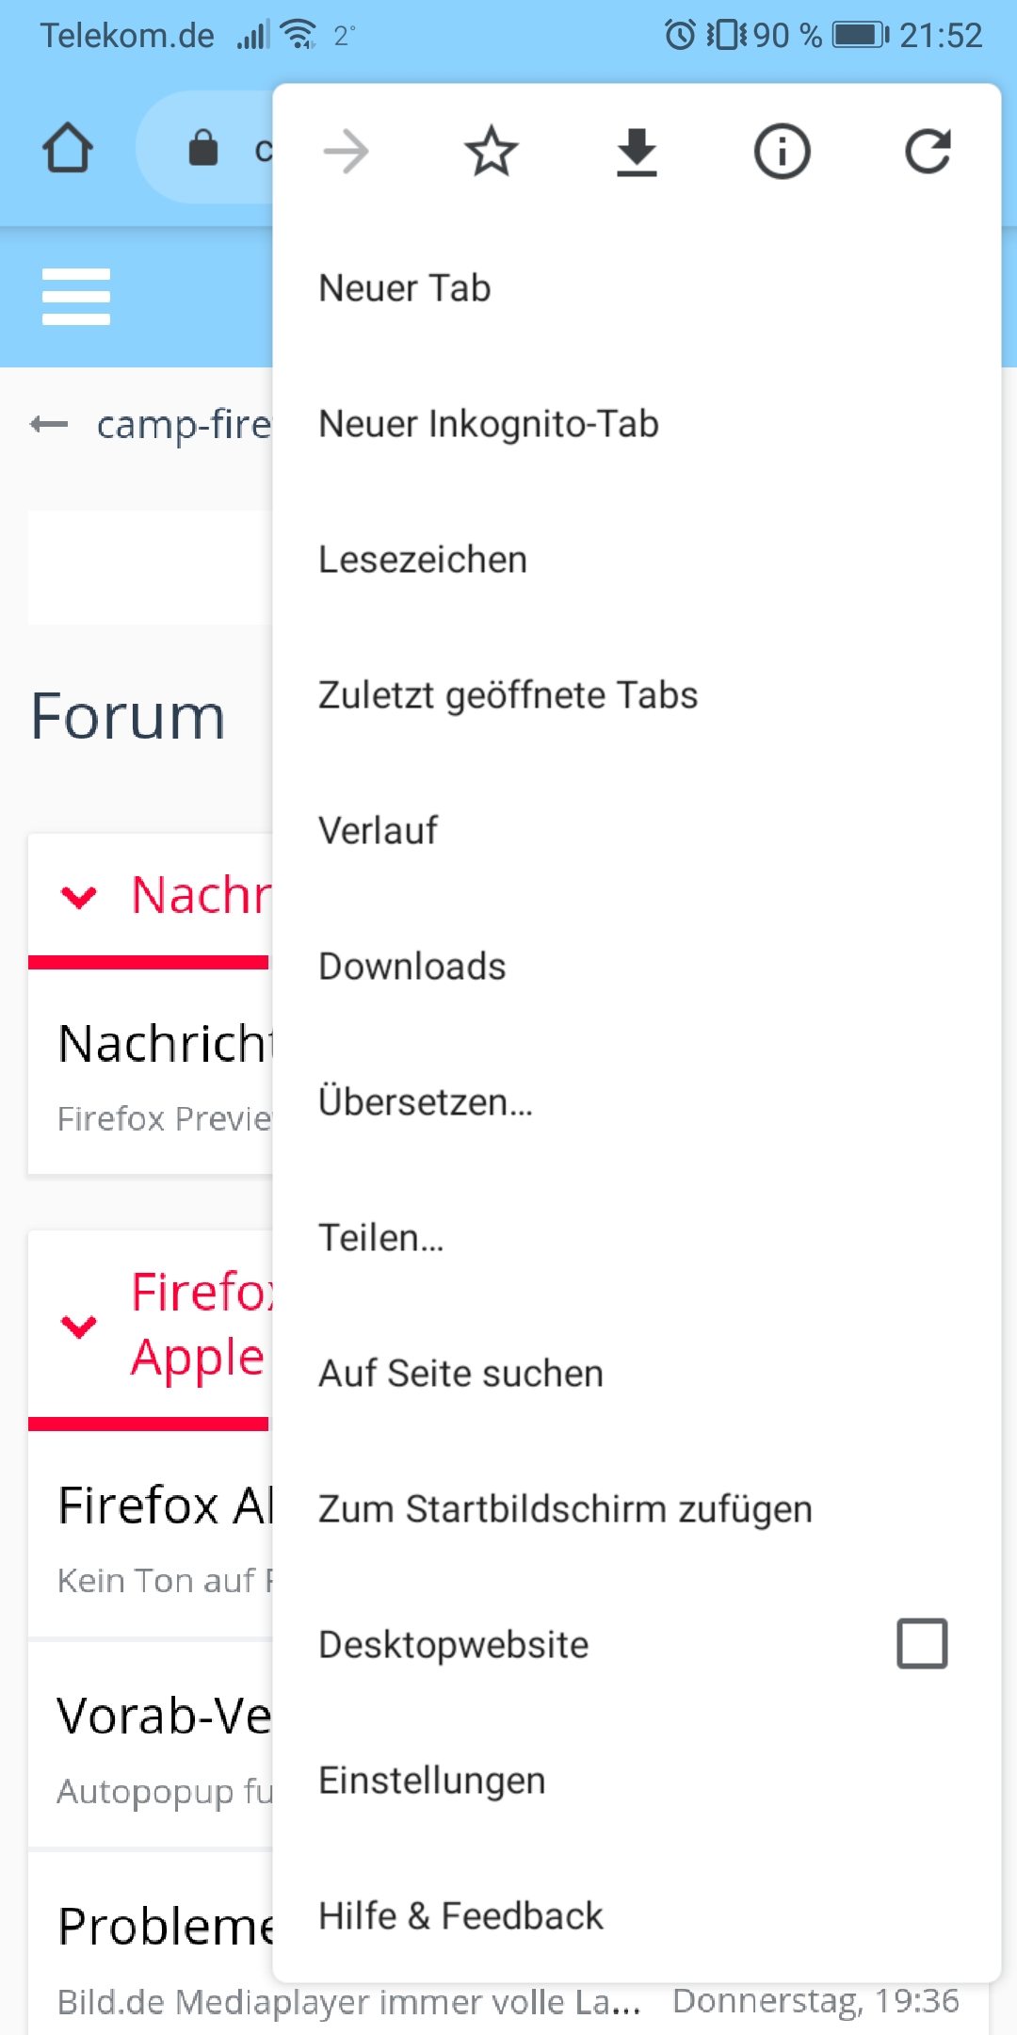Download the page using the download icon
The height and width of the screenshot is (2035, 1017).
click(637, 152)
